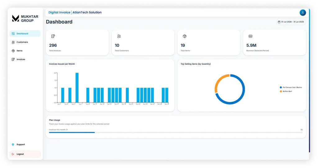The width and height of the screenshot is (318, 168).
Task: Click the Dashboard page heading
Action: click(59, 22)
